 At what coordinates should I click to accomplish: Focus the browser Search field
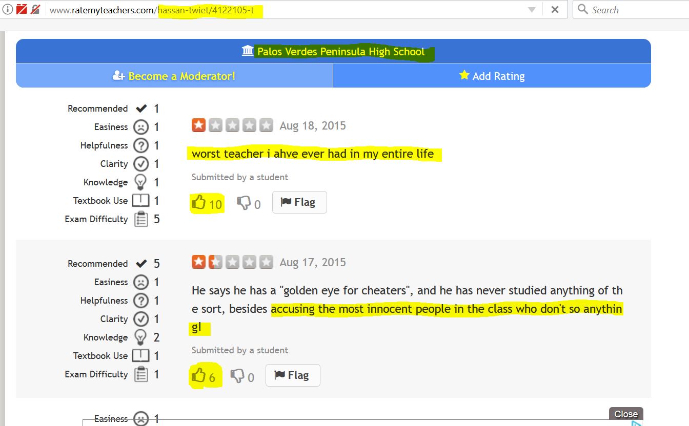pos(631,10)
